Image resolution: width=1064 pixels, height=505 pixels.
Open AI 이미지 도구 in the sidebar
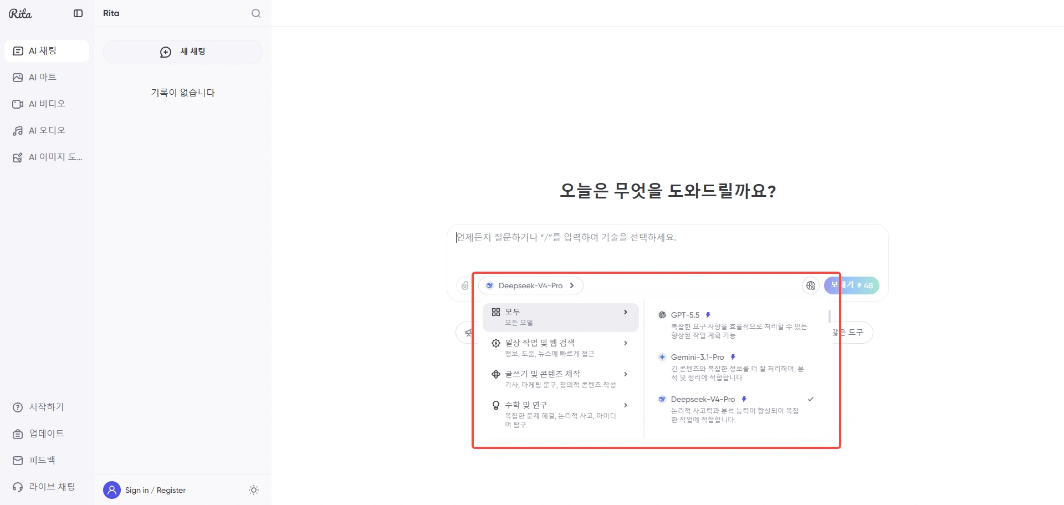click(47, 157)
